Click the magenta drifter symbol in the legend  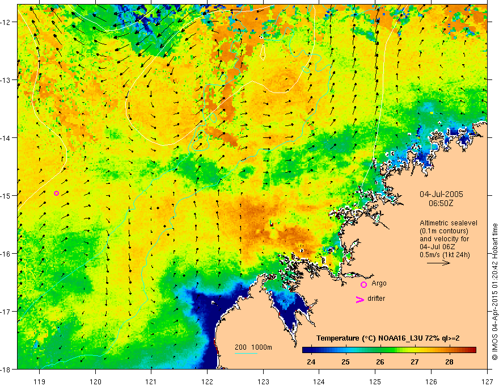tap(360, 299)
